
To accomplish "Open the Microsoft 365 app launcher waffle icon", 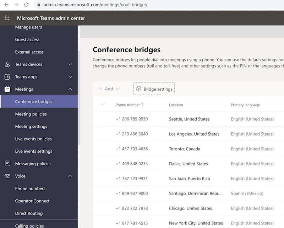I will (6, 18).
